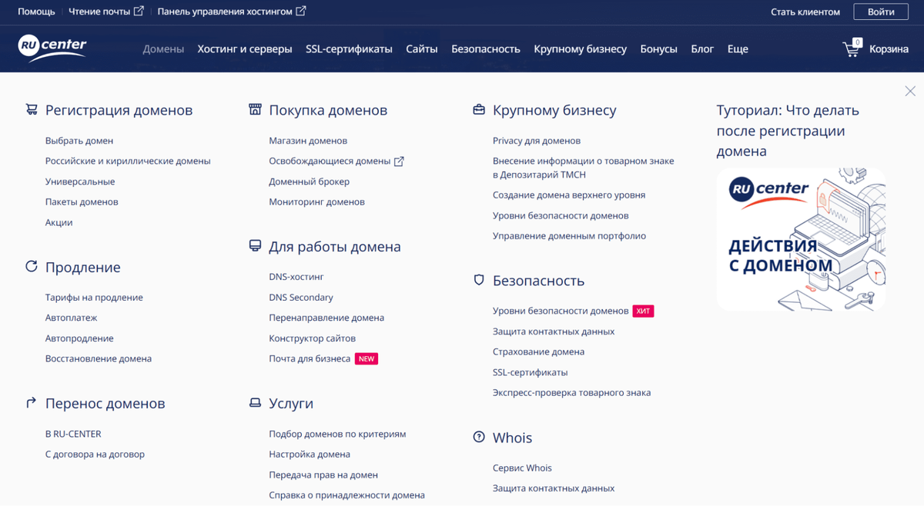Open Страхование домена link
Screen dimensions: 924x506
click(x=538, y=351)
